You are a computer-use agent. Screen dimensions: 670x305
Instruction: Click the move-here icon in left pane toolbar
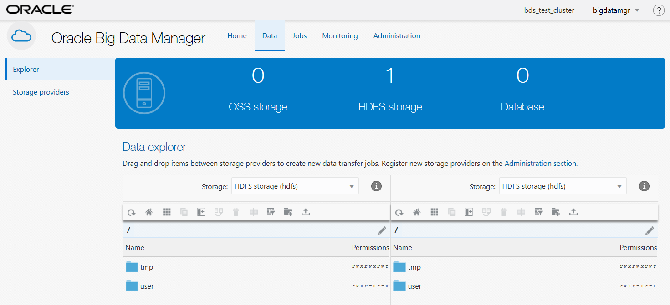point(201,212)
